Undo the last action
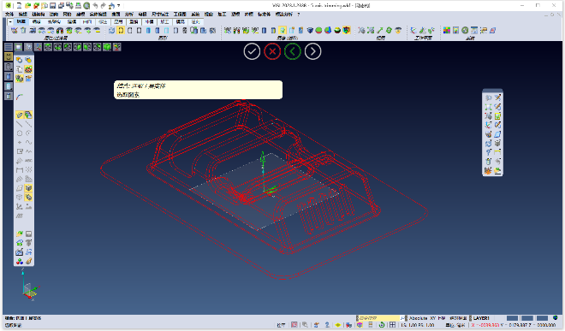The image size is (565, 331). coord(95,5)
